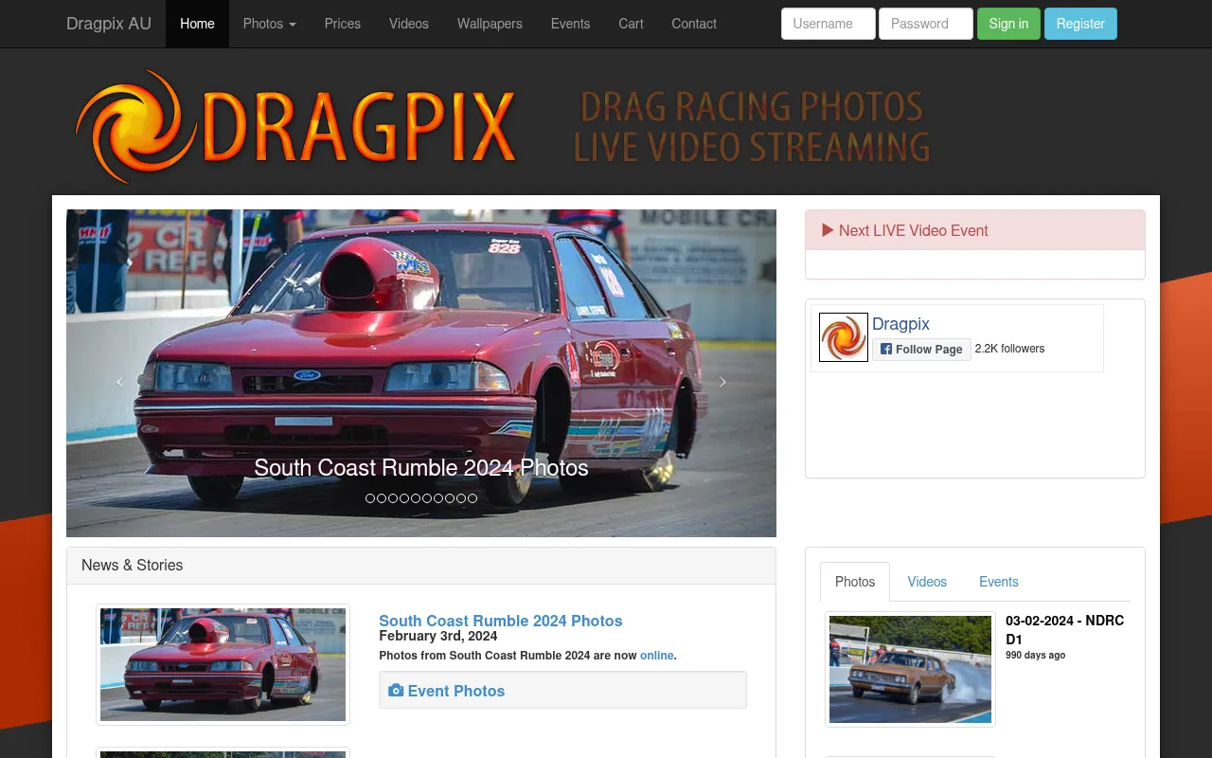Click the '2.2K followers' text
The height and width of the screenshot is (758, 1212).
pyautogui.click(x=1009, y=349)
